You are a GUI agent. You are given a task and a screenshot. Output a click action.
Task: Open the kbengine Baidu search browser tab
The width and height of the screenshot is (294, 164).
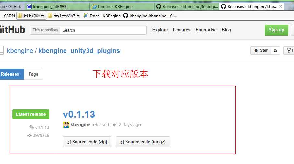pyautogui.click(x=57, y=6)
